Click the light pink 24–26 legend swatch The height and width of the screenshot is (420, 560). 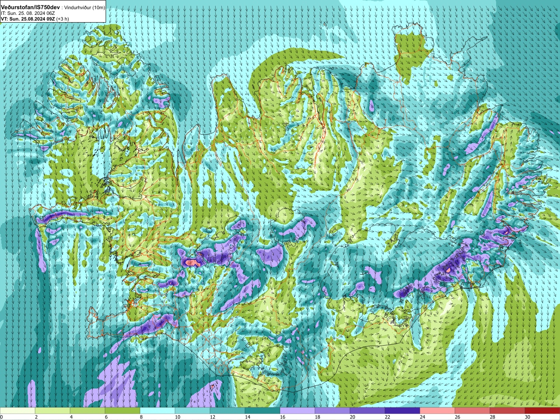437,411
